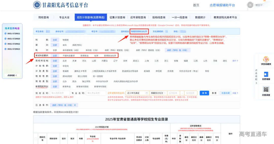Choose 北京 in 院校所在地

click(x=64, y=61)
